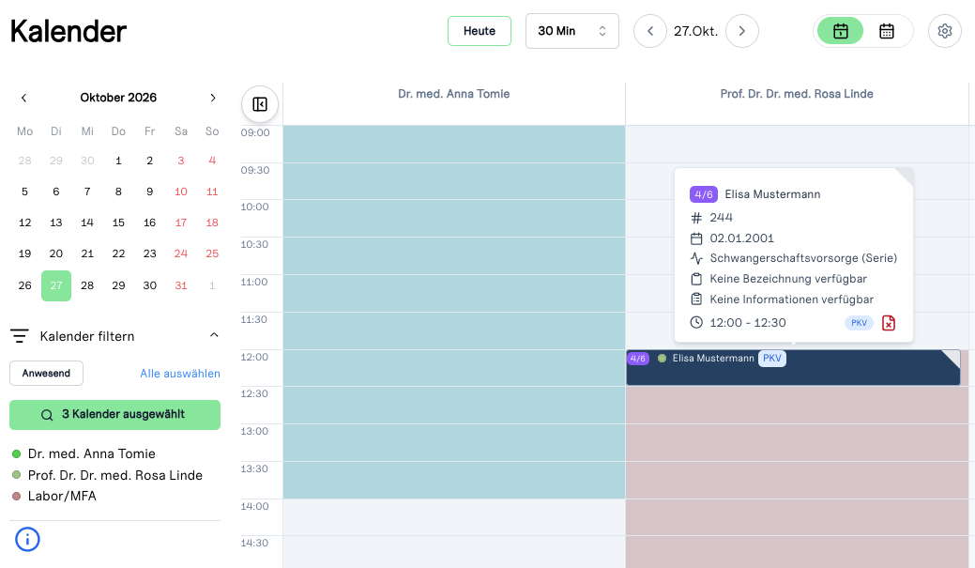Image resolution: width=975 pixels, height=568 pixels.
Task: Click the 4/6 badge on appointment block
Action: click(x=637, y=359)
